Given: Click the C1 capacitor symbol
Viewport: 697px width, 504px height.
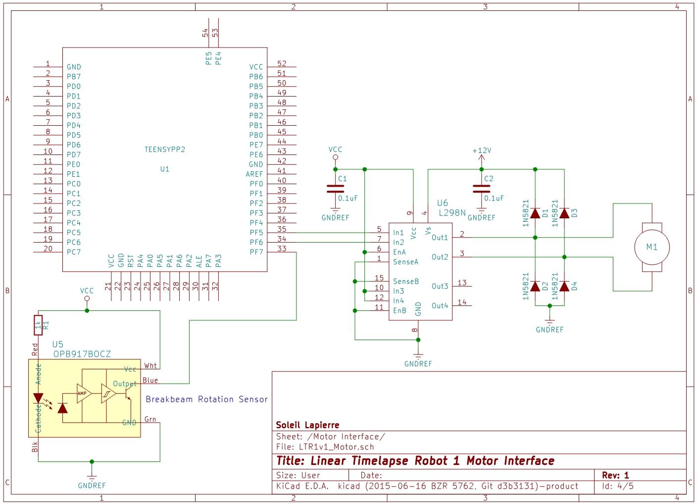Looking at the screenshot, I should (335, 189).
